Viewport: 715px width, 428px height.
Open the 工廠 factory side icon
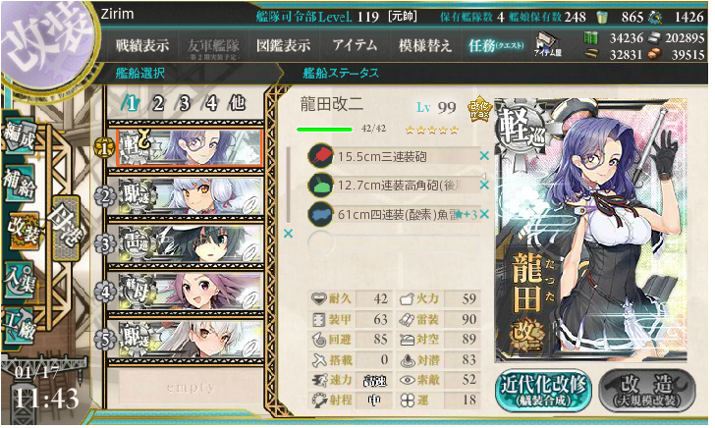20,326
